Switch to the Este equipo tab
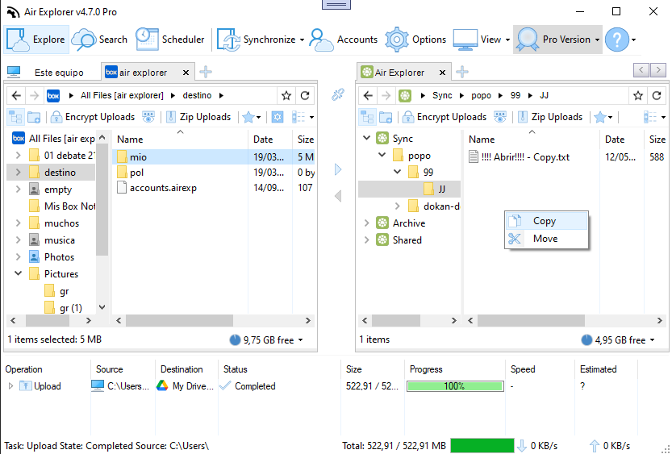672x454 pixels. click(x=46, y=73)
